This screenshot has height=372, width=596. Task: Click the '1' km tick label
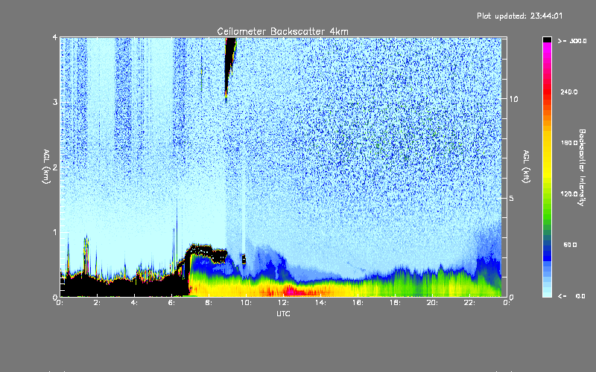pyautogui.click(x=55, y=232)
